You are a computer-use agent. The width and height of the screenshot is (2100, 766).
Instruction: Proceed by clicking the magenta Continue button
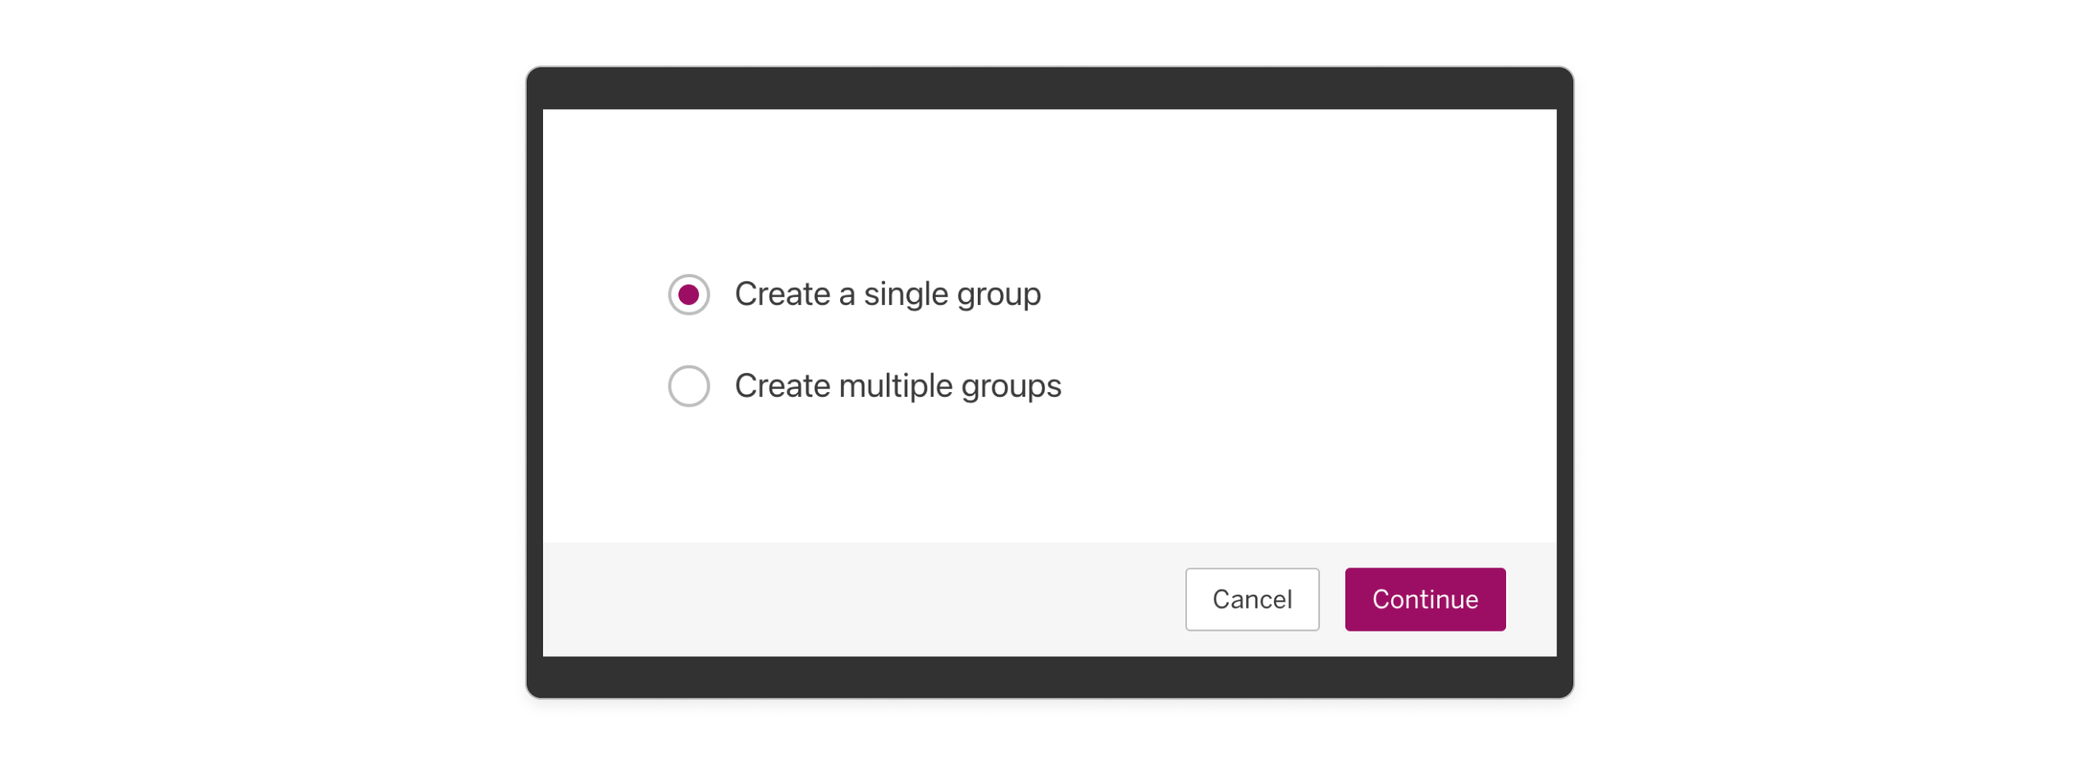(1425, 599)
